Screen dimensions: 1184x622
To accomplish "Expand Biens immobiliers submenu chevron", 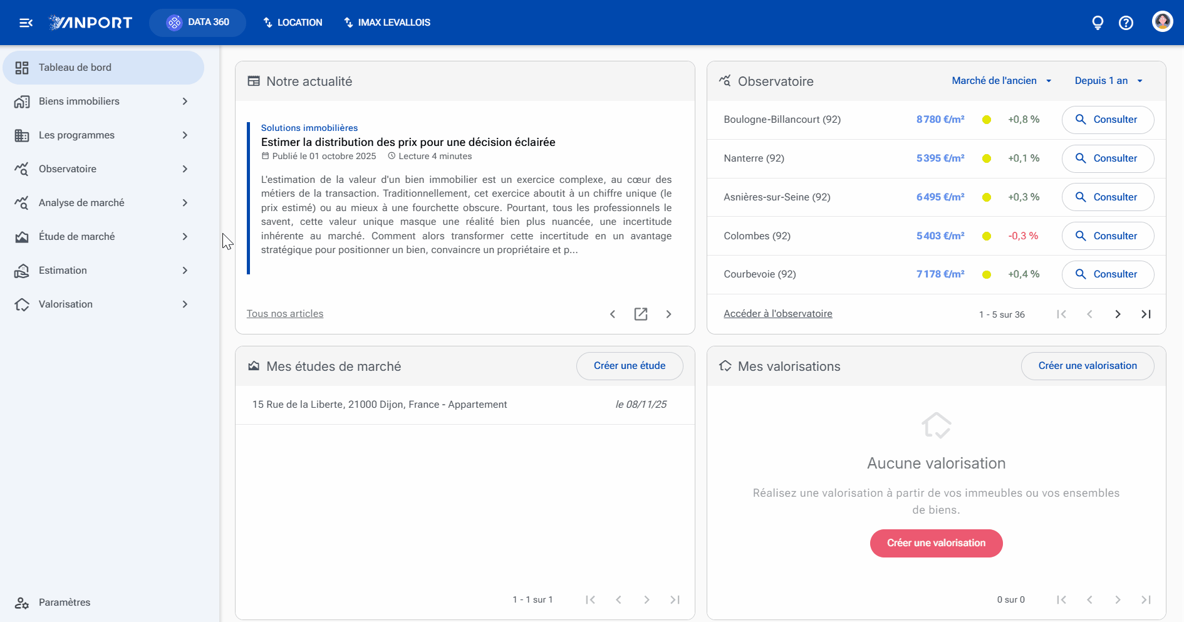I will point(185,101).
